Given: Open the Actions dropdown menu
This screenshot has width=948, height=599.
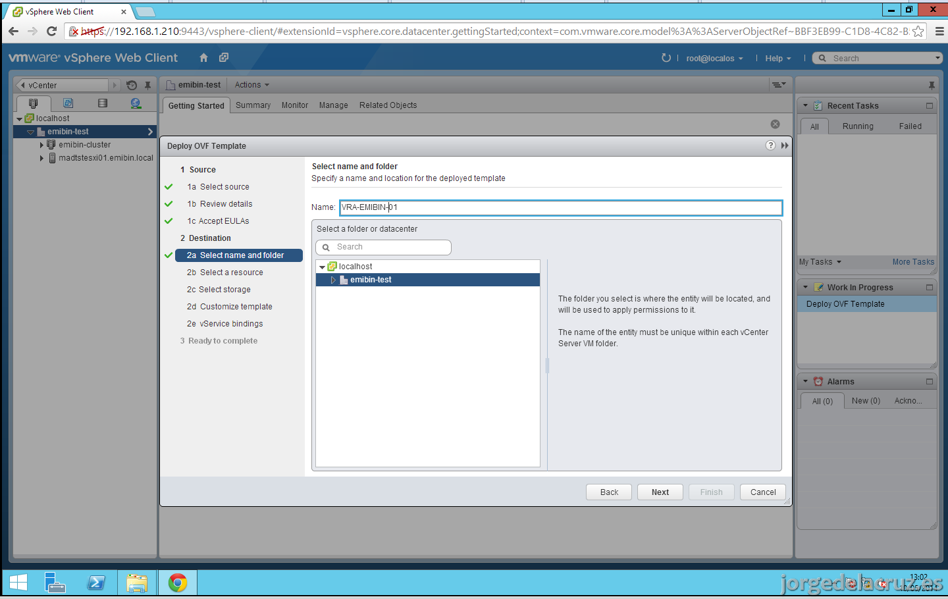Looking at the screenshot, I should coord(252,85).
